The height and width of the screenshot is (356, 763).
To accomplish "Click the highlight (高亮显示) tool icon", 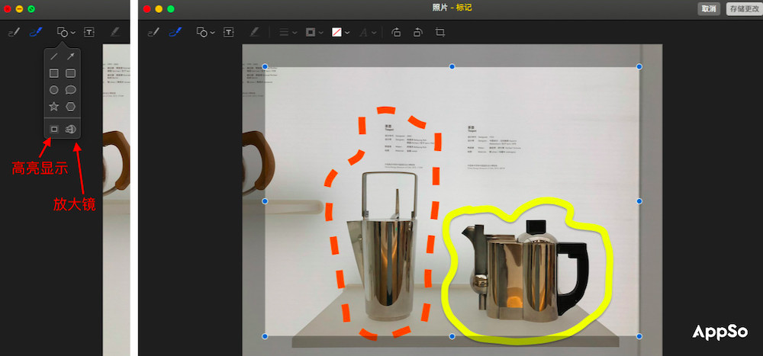I will coord(54,129).
